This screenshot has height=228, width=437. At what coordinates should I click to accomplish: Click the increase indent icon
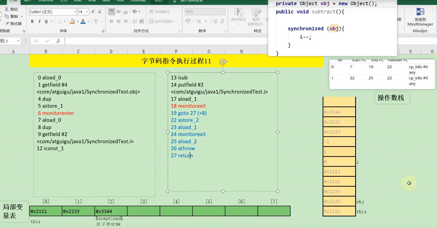click(x=142, y=21)
